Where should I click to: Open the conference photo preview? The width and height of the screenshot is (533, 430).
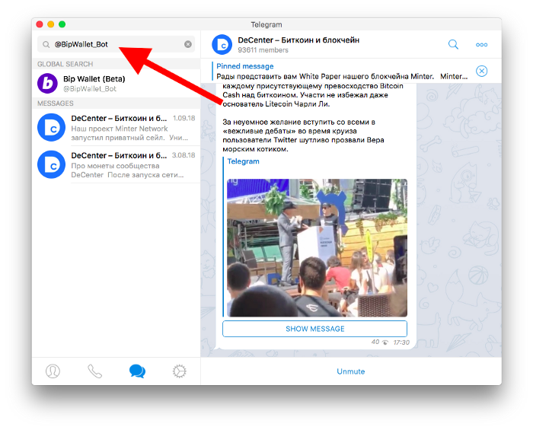point(317,248)
